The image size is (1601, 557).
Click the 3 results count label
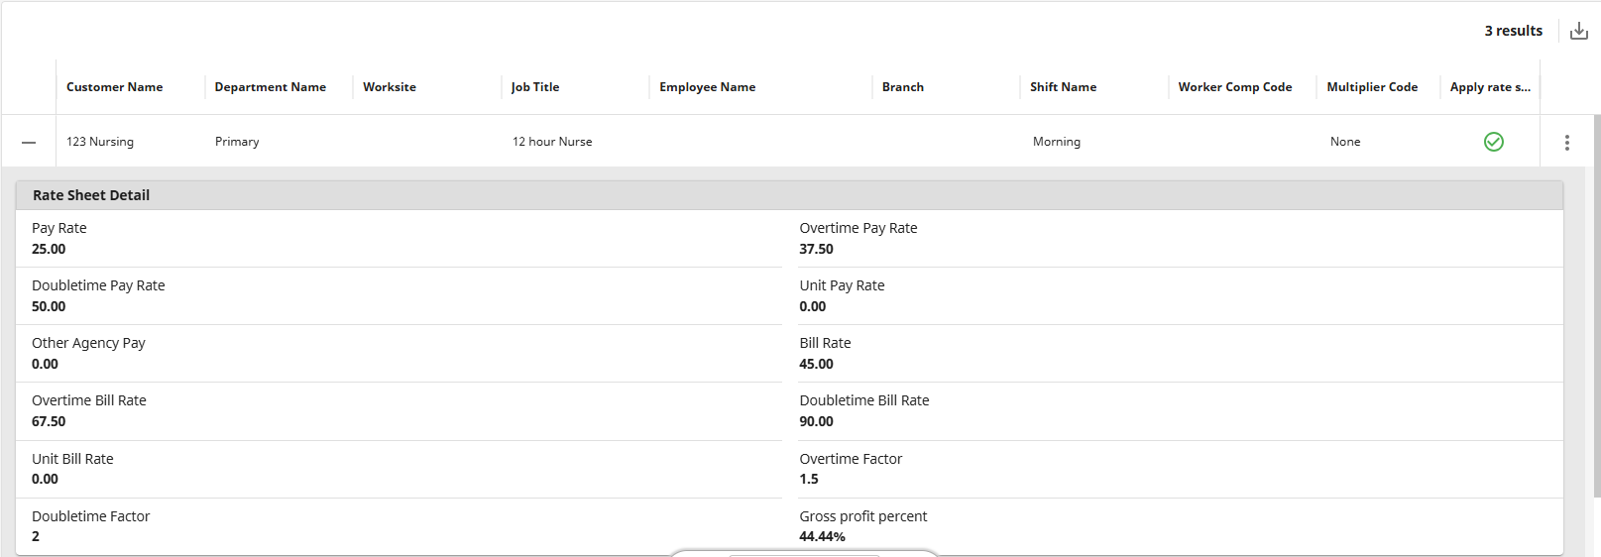coord(1513,31)
